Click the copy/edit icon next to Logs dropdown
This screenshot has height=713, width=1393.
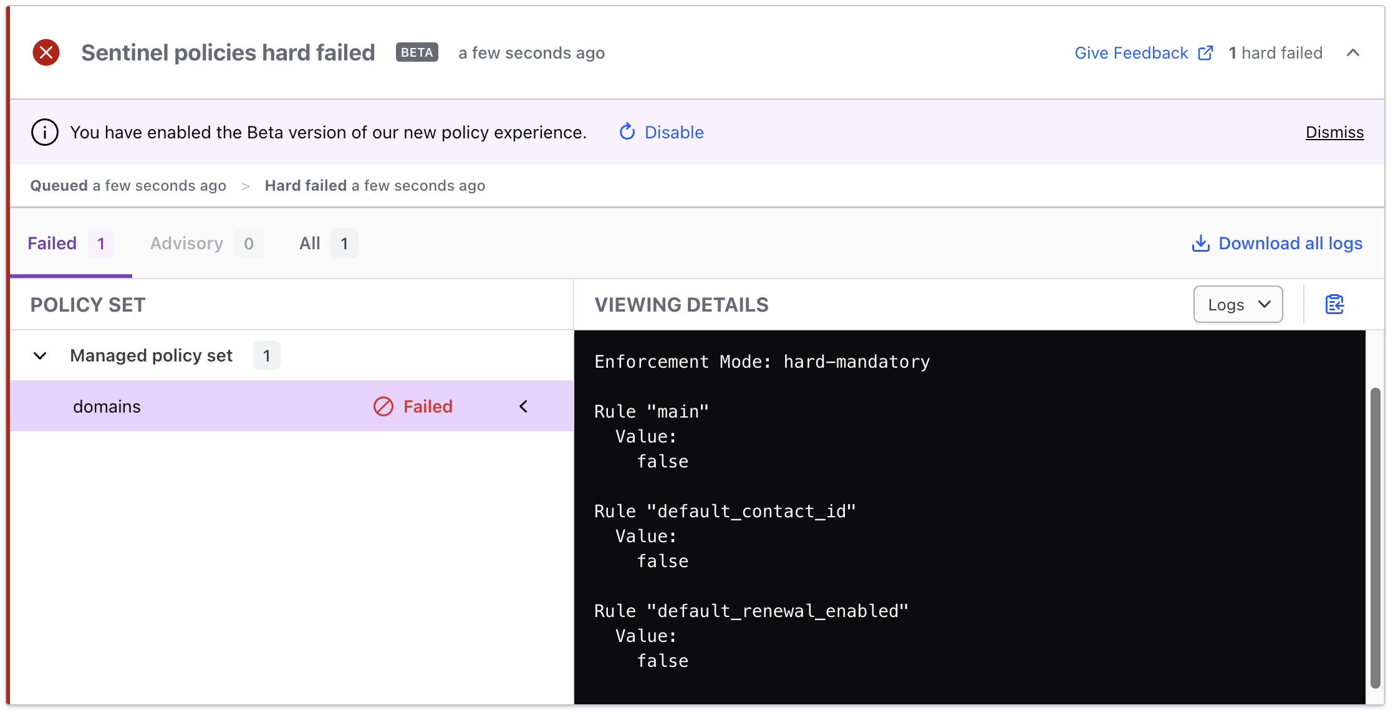pyautogui.click(x=1335, y=305)
